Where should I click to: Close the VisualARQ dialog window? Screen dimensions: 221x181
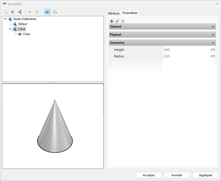pyautogui.click(x=217, y=4)
